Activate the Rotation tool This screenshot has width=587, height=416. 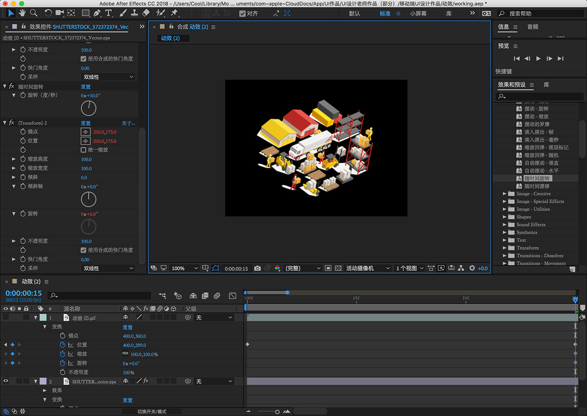click(x=47, y=13)
